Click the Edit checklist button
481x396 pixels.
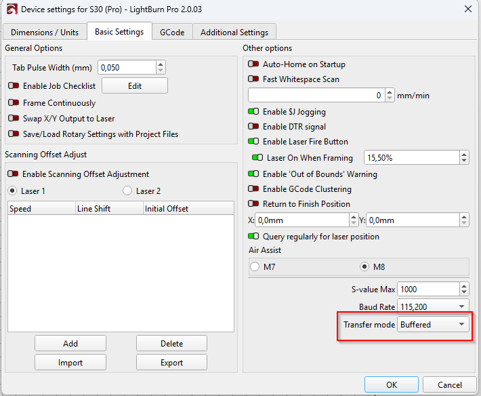coord(134,86)
